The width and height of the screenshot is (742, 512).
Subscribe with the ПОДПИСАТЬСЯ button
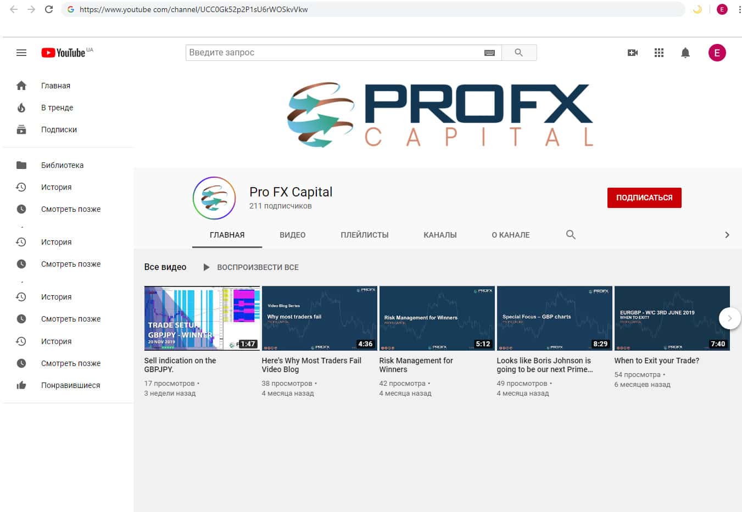click(644, 198)
